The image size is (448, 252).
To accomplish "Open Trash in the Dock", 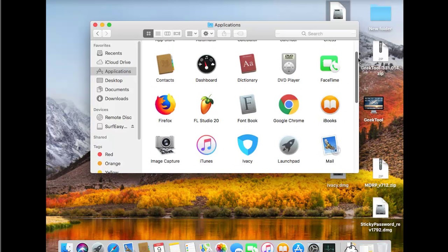I will click(382, 247).
